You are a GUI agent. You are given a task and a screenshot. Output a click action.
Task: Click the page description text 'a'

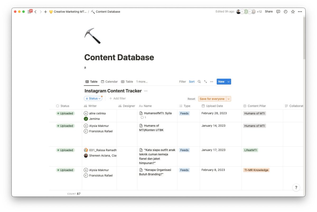(85, 68)
